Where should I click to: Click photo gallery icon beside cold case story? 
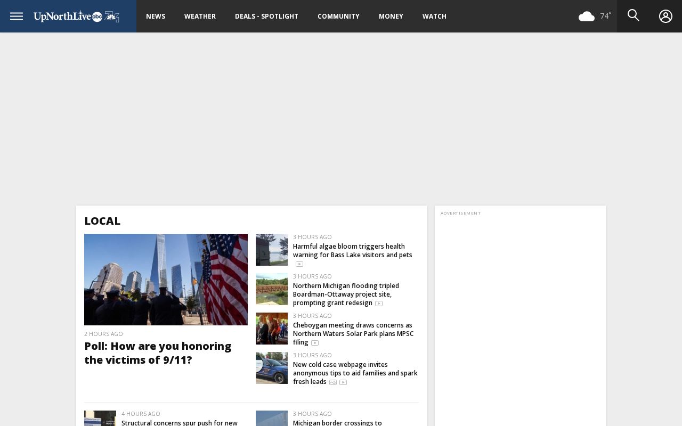[333, 382]
